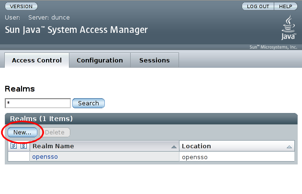Click the 'Server: dunce' text
The width and height of the screenshot is (302, 194).
(x=49, y=18)
